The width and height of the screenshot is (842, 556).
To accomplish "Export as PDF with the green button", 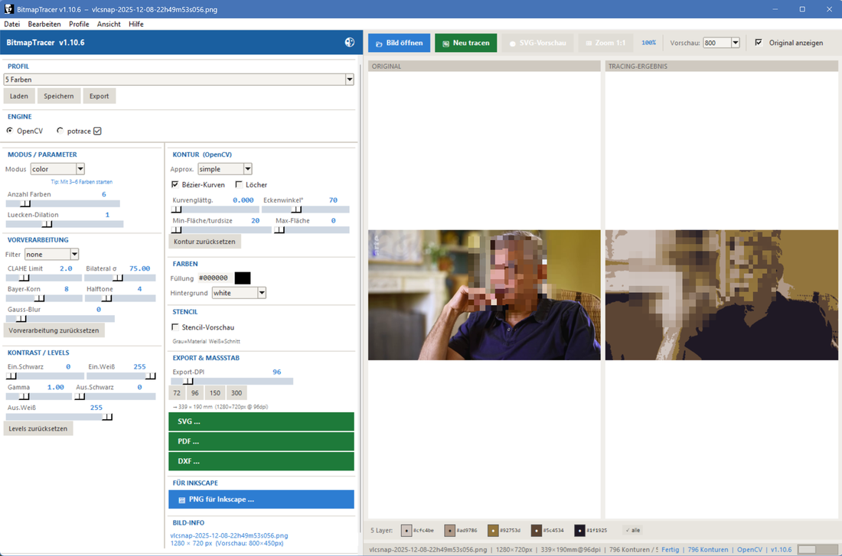I will pyautogui.click(x=262, y=442).
